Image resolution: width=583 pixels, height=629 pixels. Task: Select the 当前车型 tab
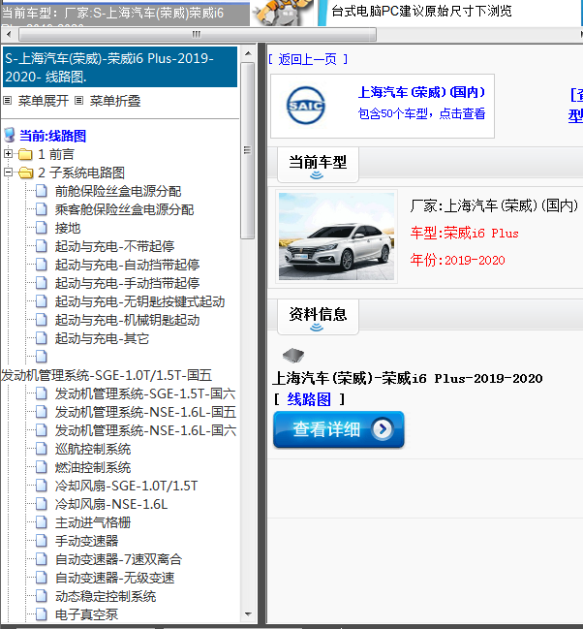pos(318,163)
